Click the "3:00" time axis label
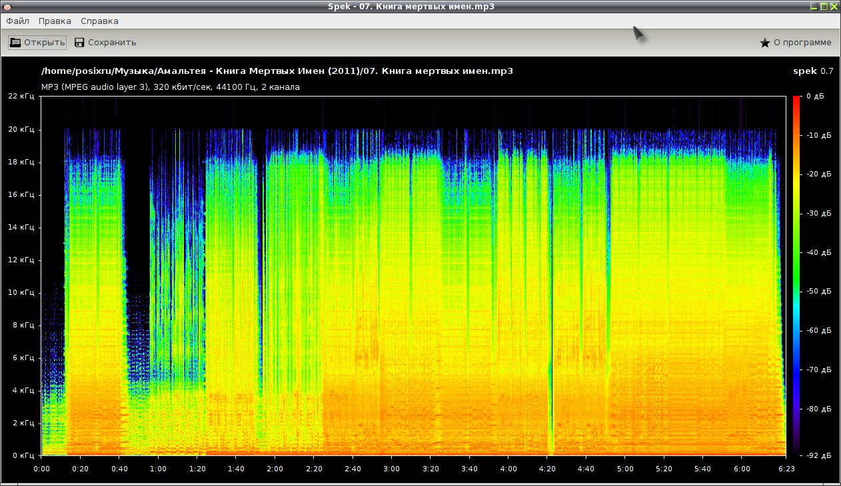841x486 pixels. [392, 469]
